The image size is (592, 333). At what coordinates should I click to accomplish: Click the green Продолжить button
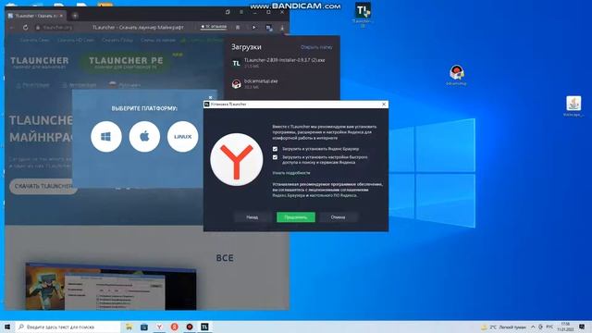pyautogui.click(x=296, y=217)
